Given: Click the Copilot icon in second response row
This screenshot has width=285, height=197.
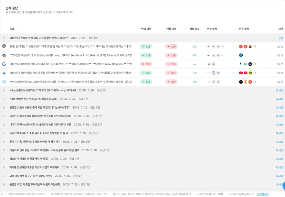Looking at the screenshot, I should pos(4,55).
